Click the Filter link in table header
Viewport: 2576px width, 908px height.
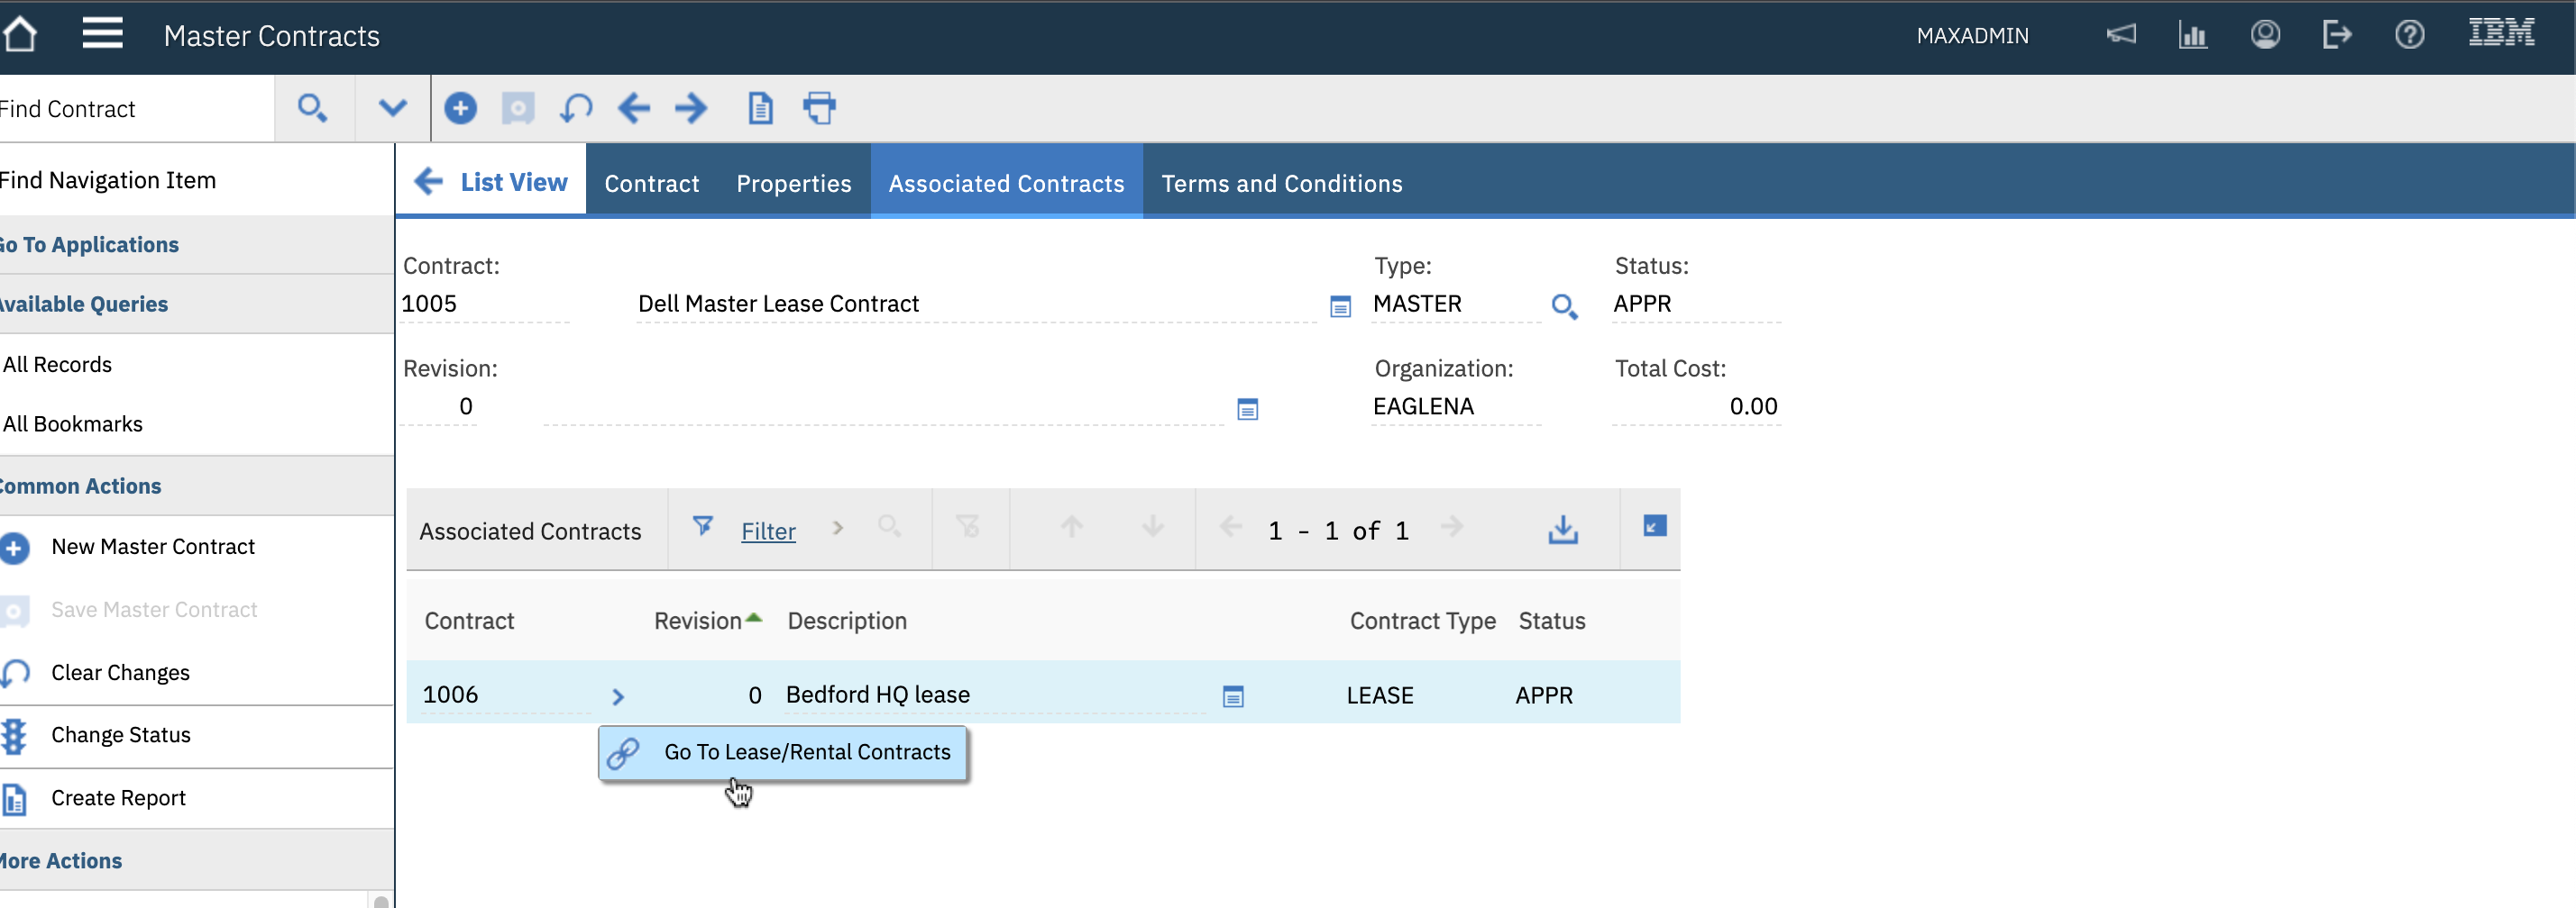pyautogui.click(x=768, y=531)
